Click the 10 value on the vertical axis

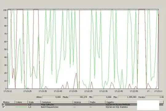6,81
